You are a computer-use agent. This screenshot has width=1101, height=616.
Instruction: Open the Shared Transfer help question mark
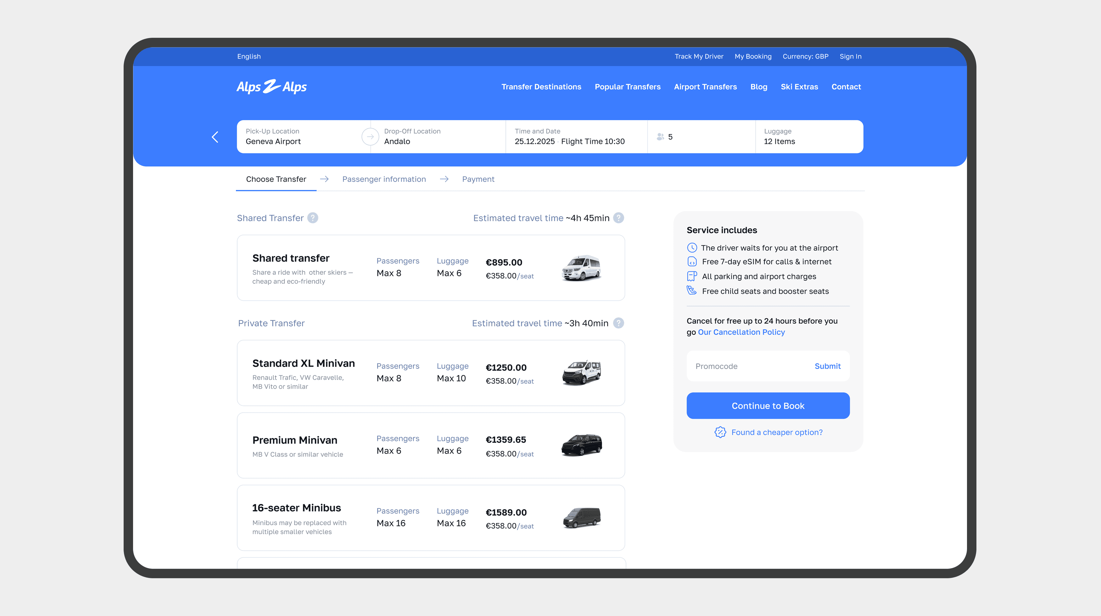point(313,218)
